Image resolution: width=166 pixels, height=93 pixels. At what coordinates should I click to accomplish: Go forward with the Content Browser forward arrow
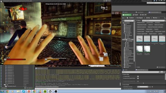pos(125,18)
